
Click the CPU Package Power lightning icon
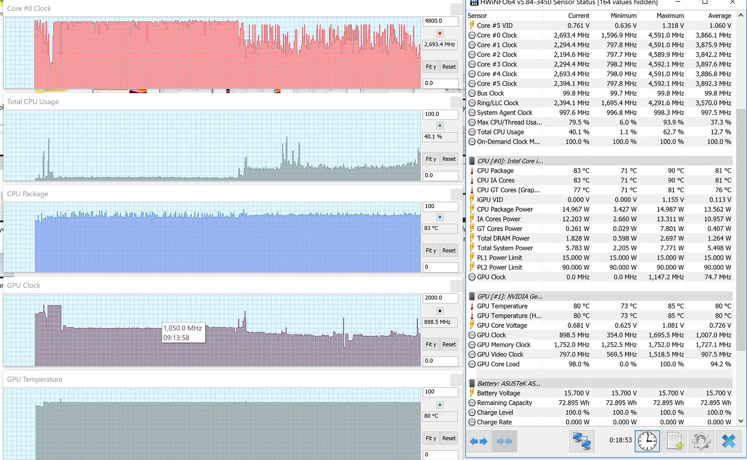[x=472, y=209]
